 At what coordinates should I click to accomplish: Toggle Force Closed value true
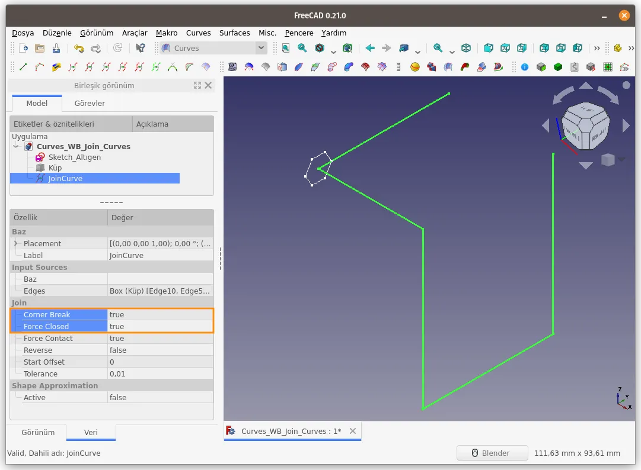(x=160, y=326)
